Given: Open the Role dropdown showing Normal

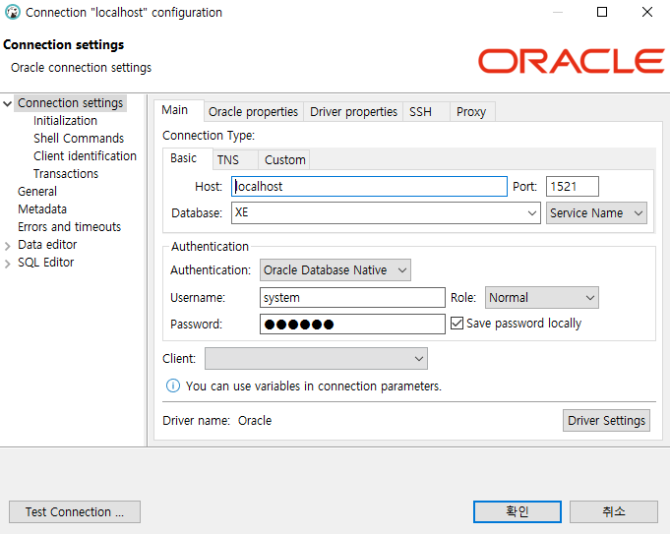Looking at the screenshot, I should pyautogui.click(x=541, y=297).
